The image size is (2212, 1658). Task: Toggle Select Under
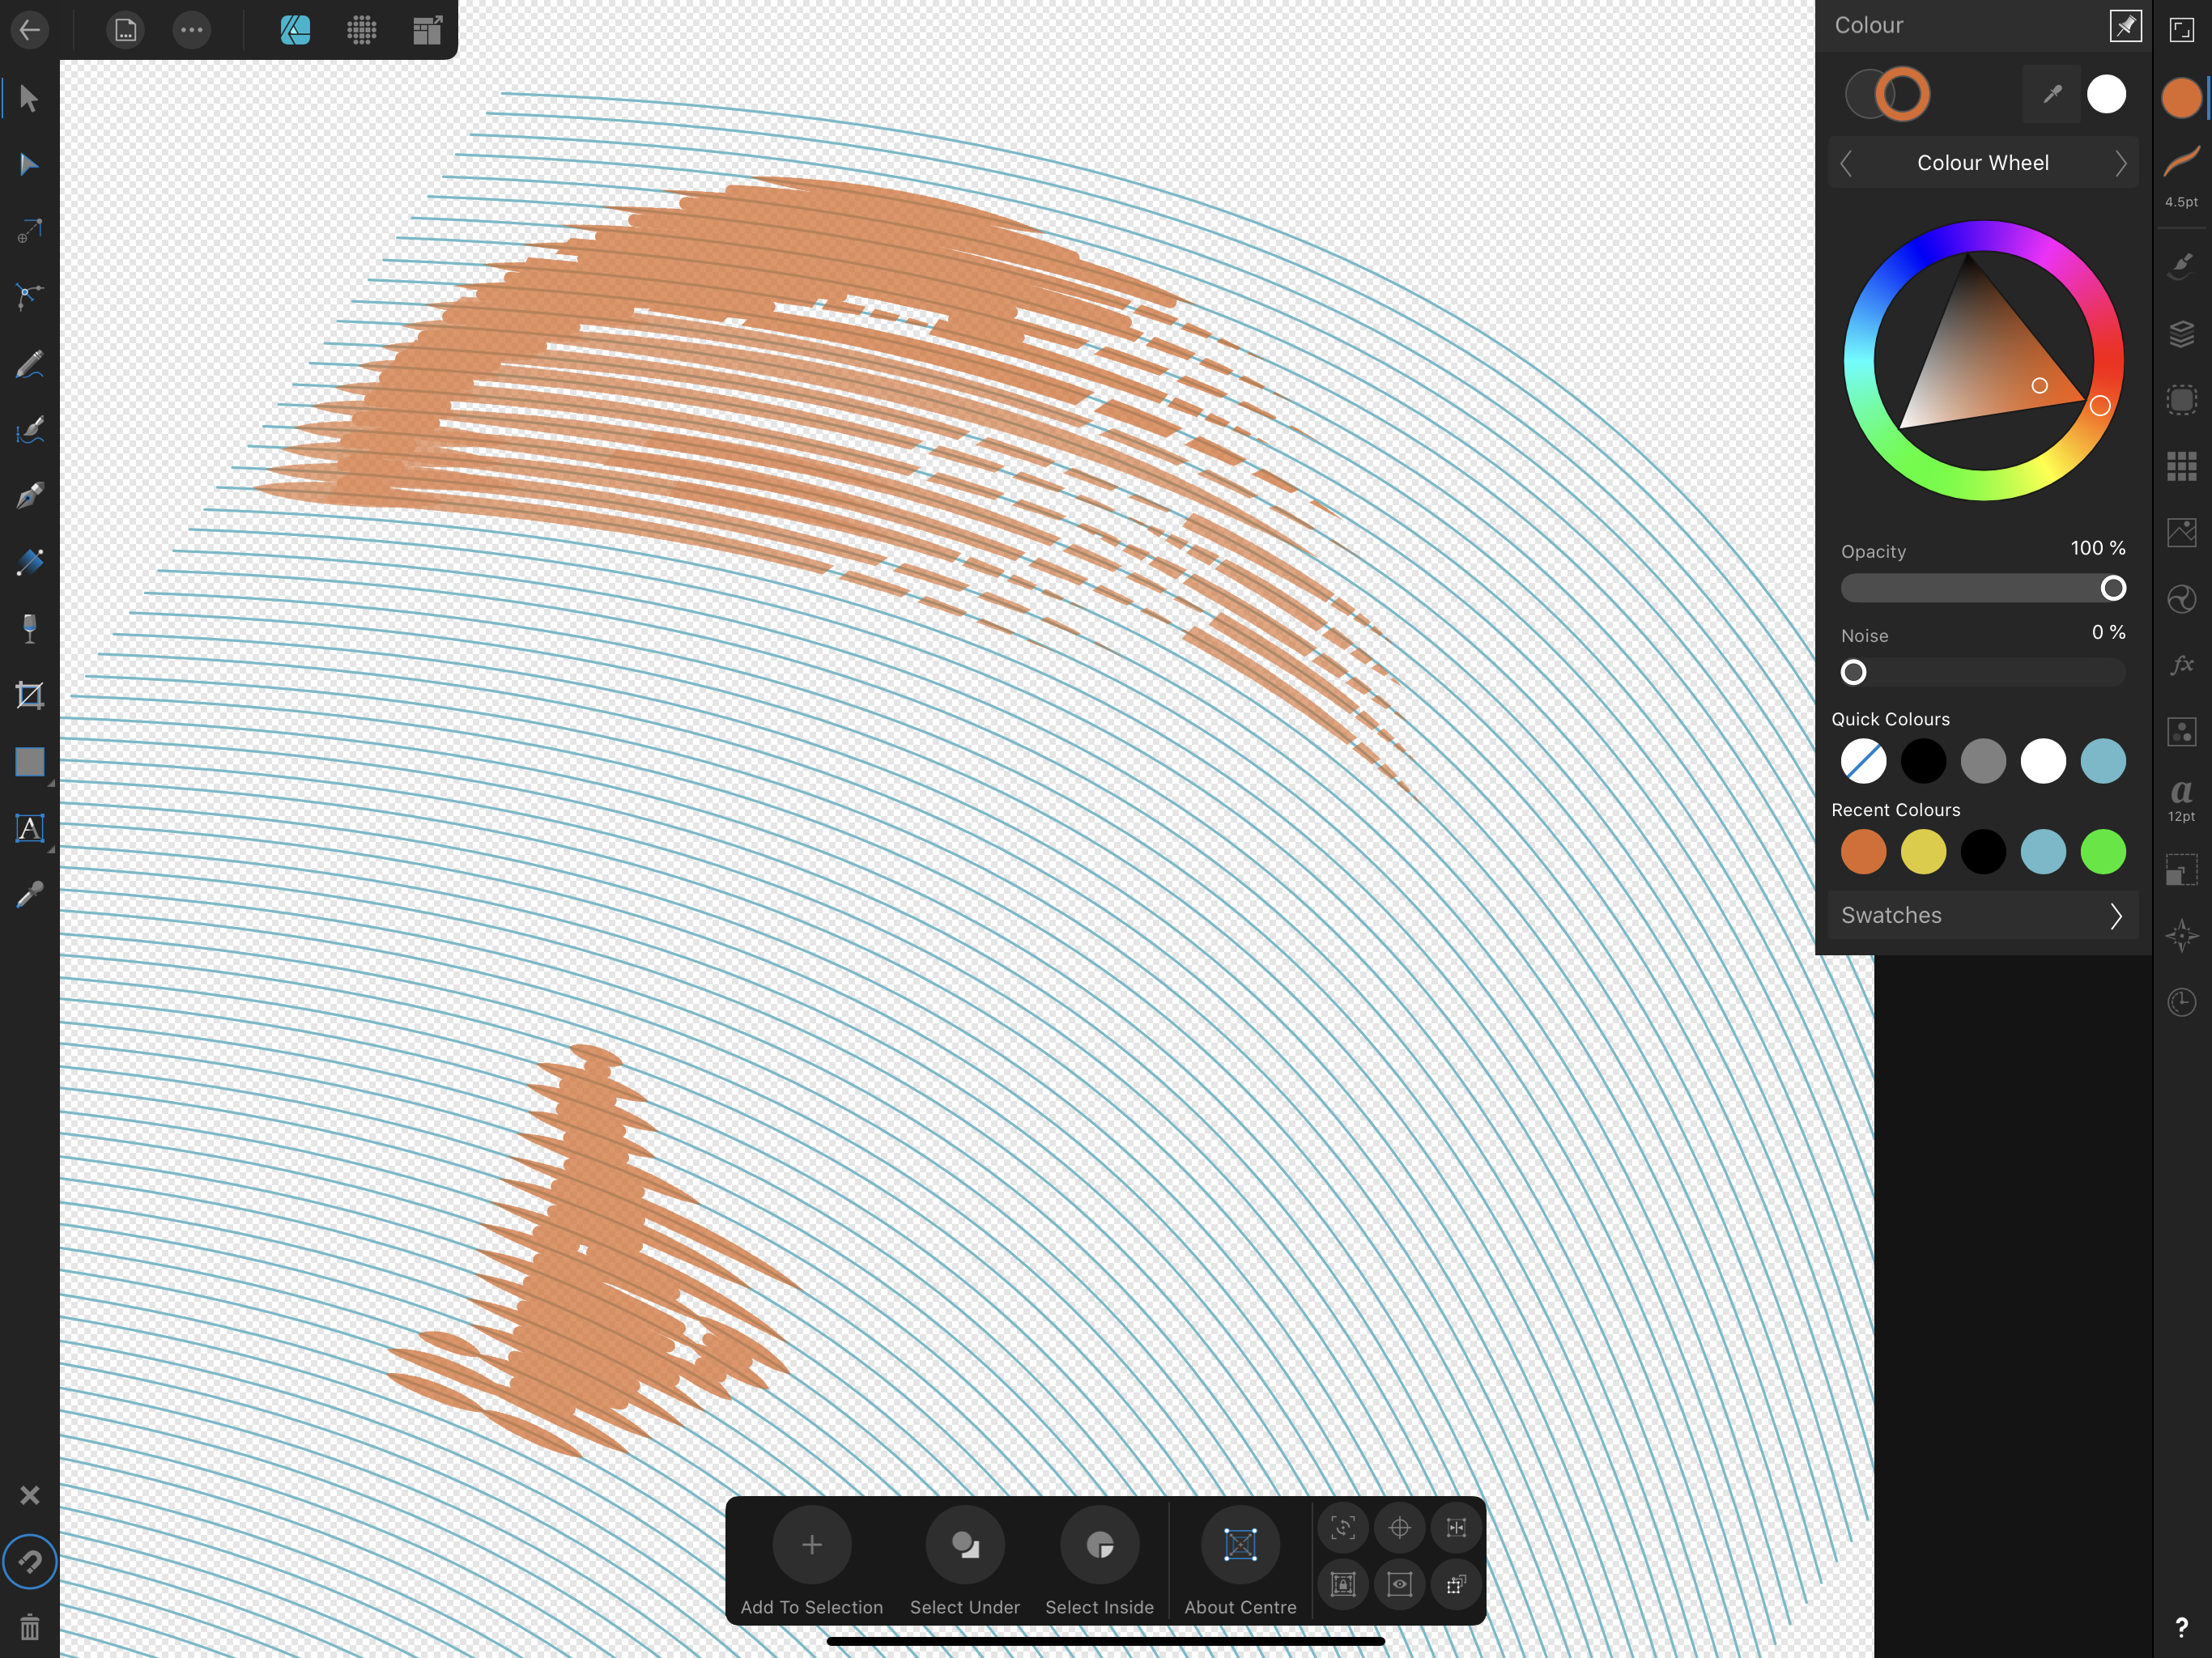coord(965,1561)
